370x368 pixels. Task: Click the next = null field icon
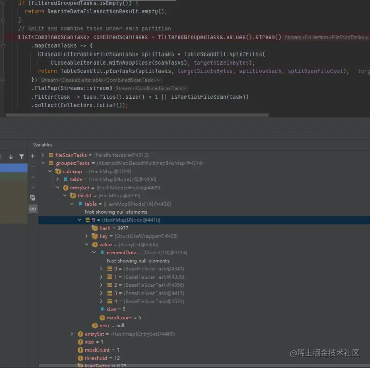coord(95,325)
